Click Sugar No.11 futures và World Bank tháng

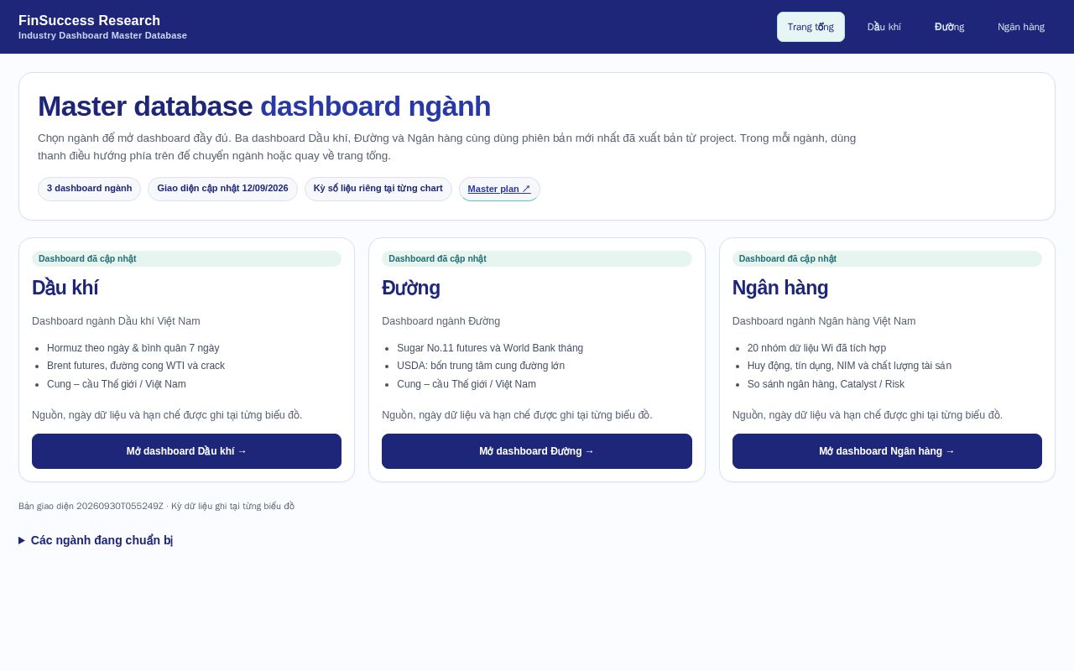click(x=490, y=348)
